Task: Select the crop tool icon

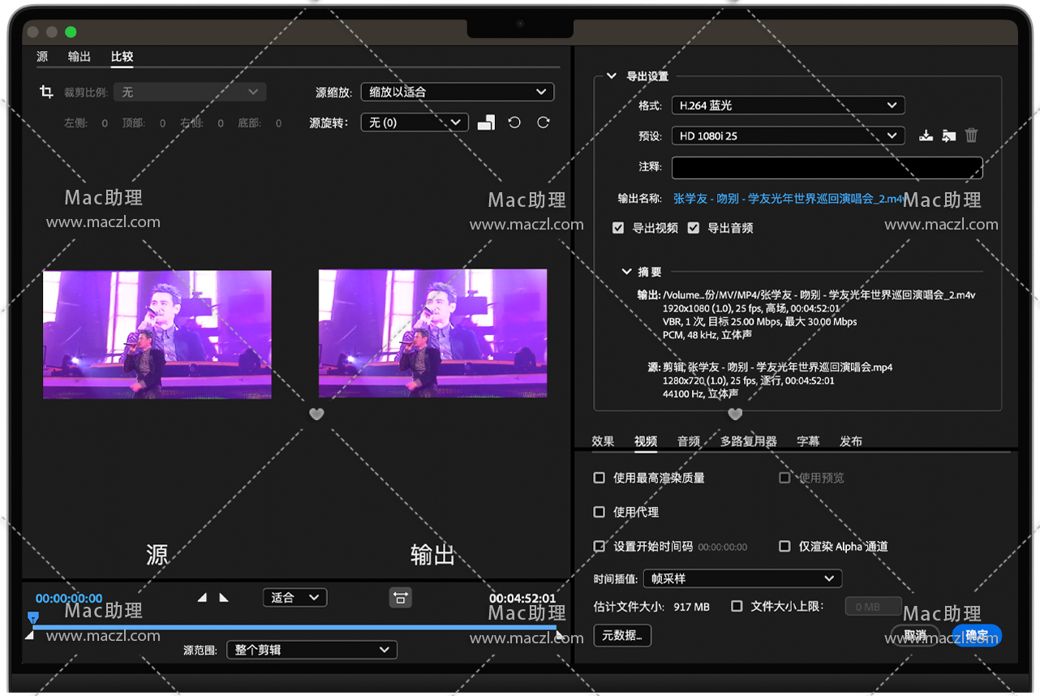Action: (x=46, y=92)
